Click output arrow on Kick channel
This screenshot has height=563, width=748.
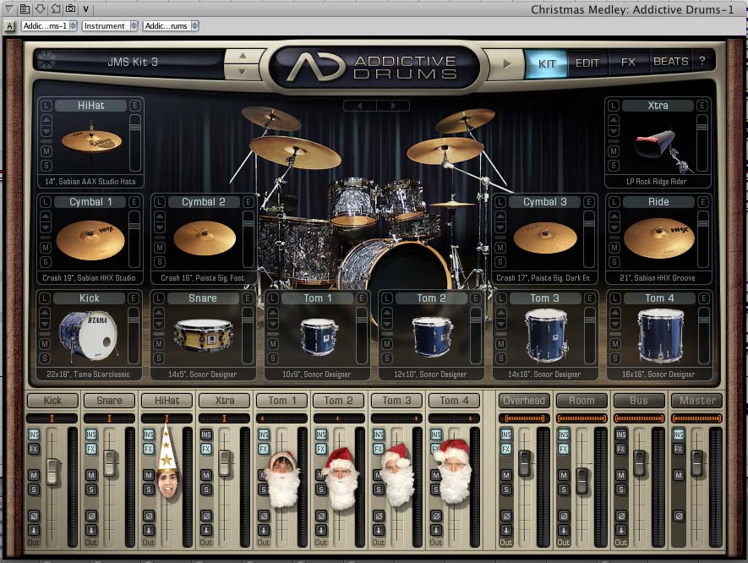[x=34, y=530]
